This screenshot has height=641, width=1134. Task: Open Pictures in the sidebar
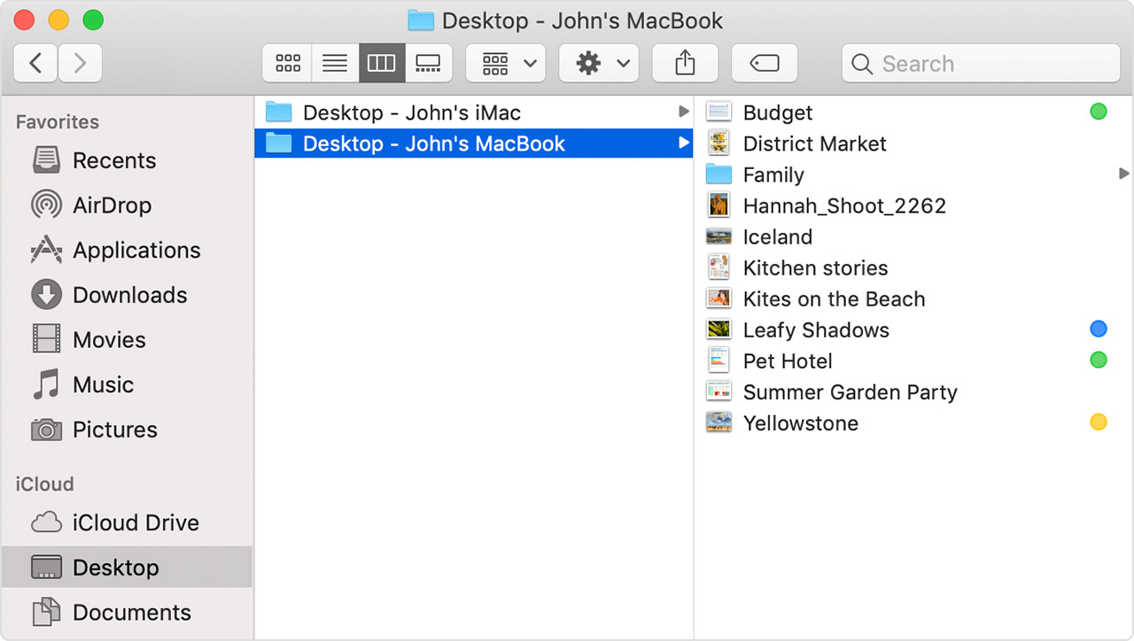coord(127,429)
